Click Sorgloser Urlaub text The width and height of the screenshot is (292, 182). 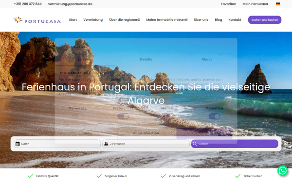116,176
